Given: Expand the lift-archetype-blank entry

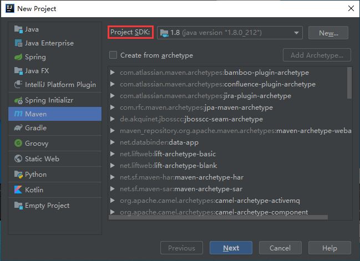Looking at the screenshot, I should tap(113, 165).
